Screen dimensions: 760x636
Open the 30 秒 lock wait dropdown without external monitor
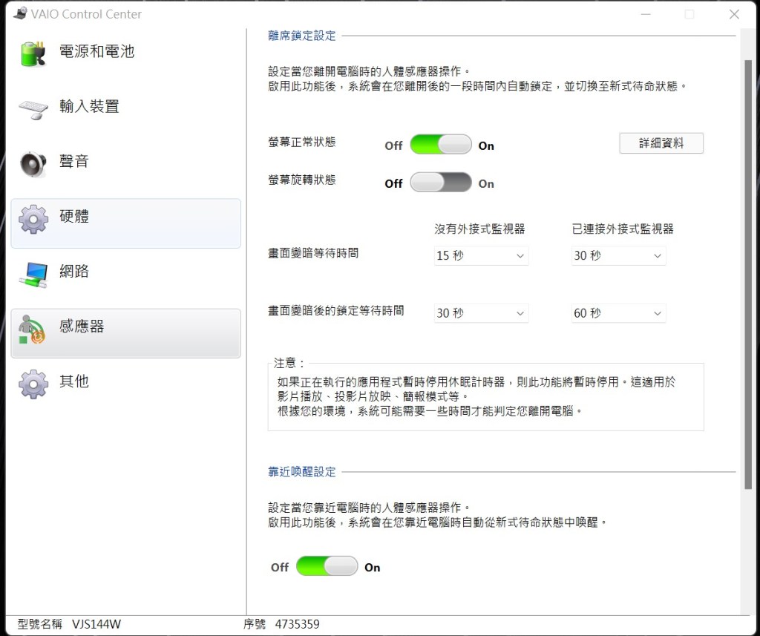(x=481, y=313)
